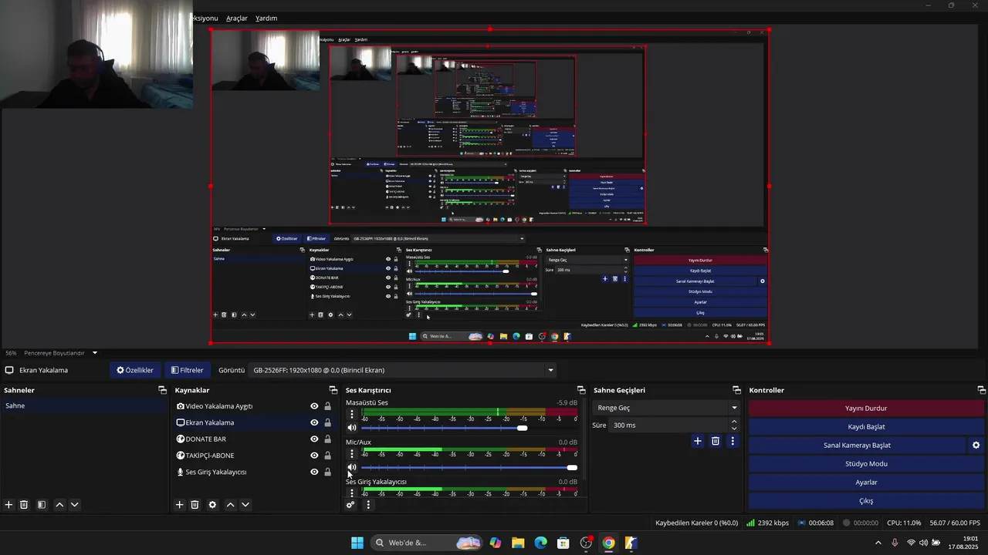Image resolution: width=988 pixels, height=555 pixels.
Task: Open Özellikler for selected source
Action: 135,370
